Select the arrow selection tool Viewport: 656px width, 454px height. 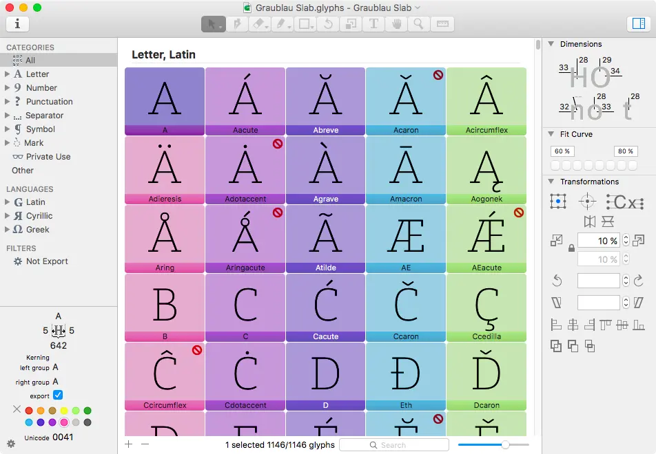[214, 24]
